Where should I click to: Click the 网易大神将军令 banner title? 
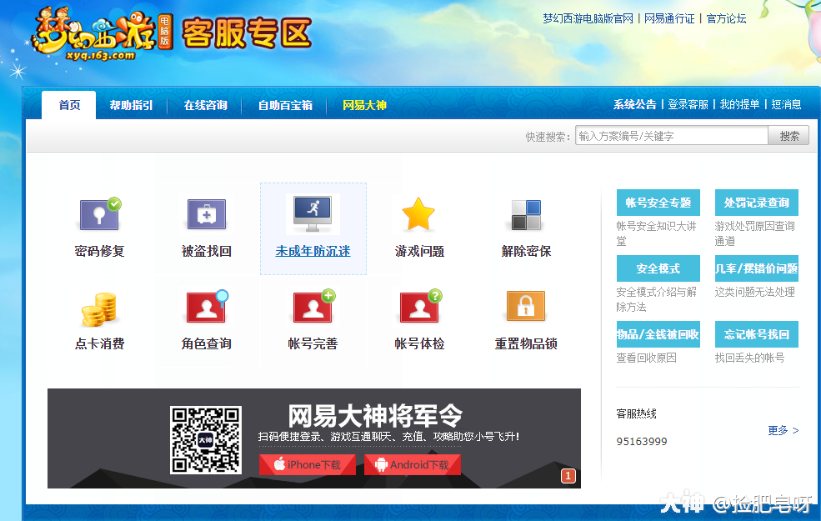click(375, 416)
